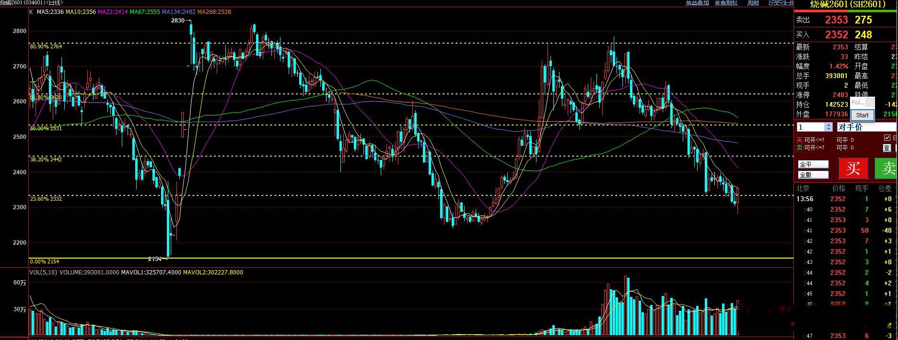Click the MA67:2555 indicator label

click(145, 12)
